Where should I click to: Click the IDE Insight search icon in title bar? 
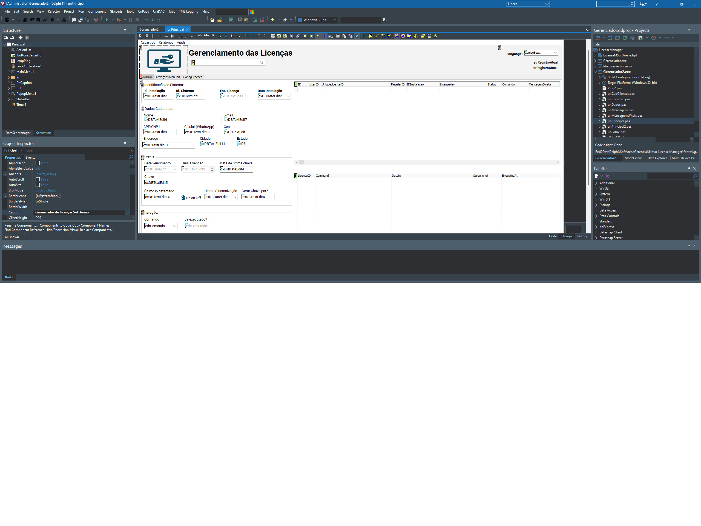pos(631,4)
